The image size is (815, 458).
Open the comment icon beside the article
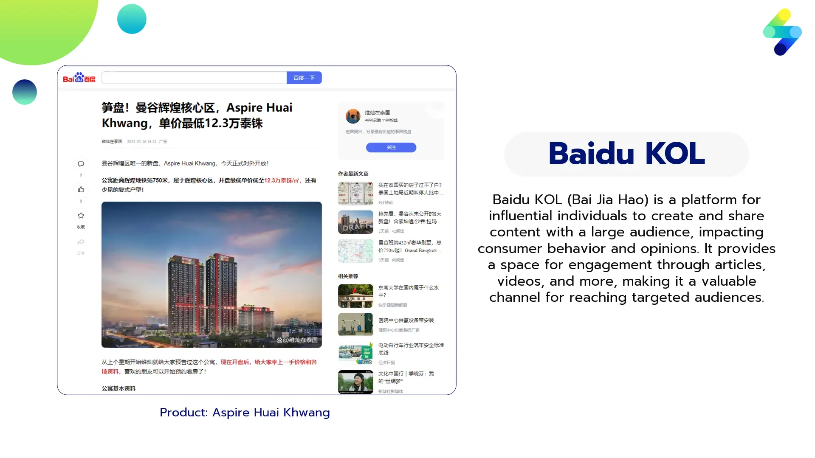coord(81,164)
